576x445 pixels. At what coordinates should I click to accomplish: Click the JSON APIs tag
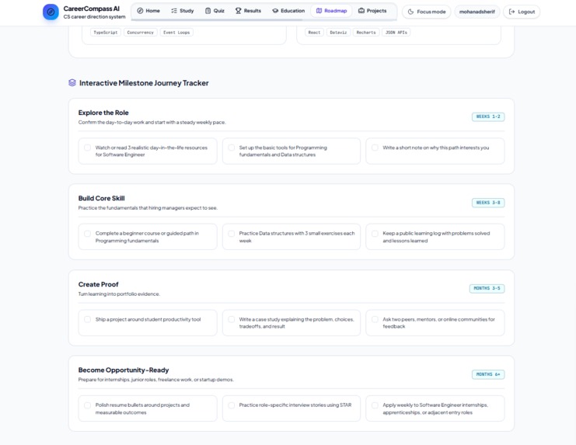point(396,33)
